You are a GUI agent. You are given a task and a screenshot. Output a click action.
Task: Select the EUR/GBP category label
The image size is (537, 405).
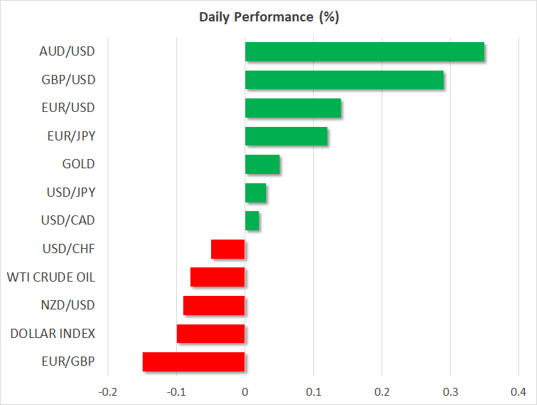click(68, 362)
